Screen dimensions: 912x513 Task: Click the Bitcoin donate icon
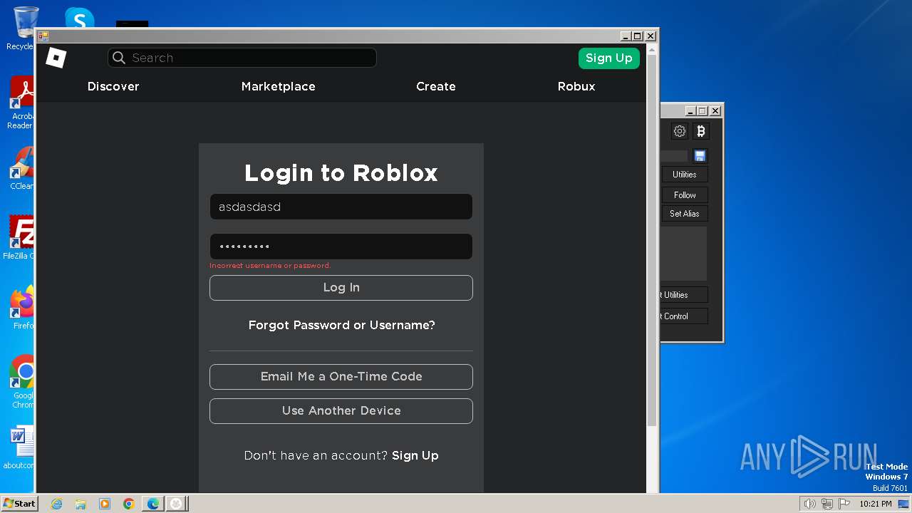[x=701, y=131]
